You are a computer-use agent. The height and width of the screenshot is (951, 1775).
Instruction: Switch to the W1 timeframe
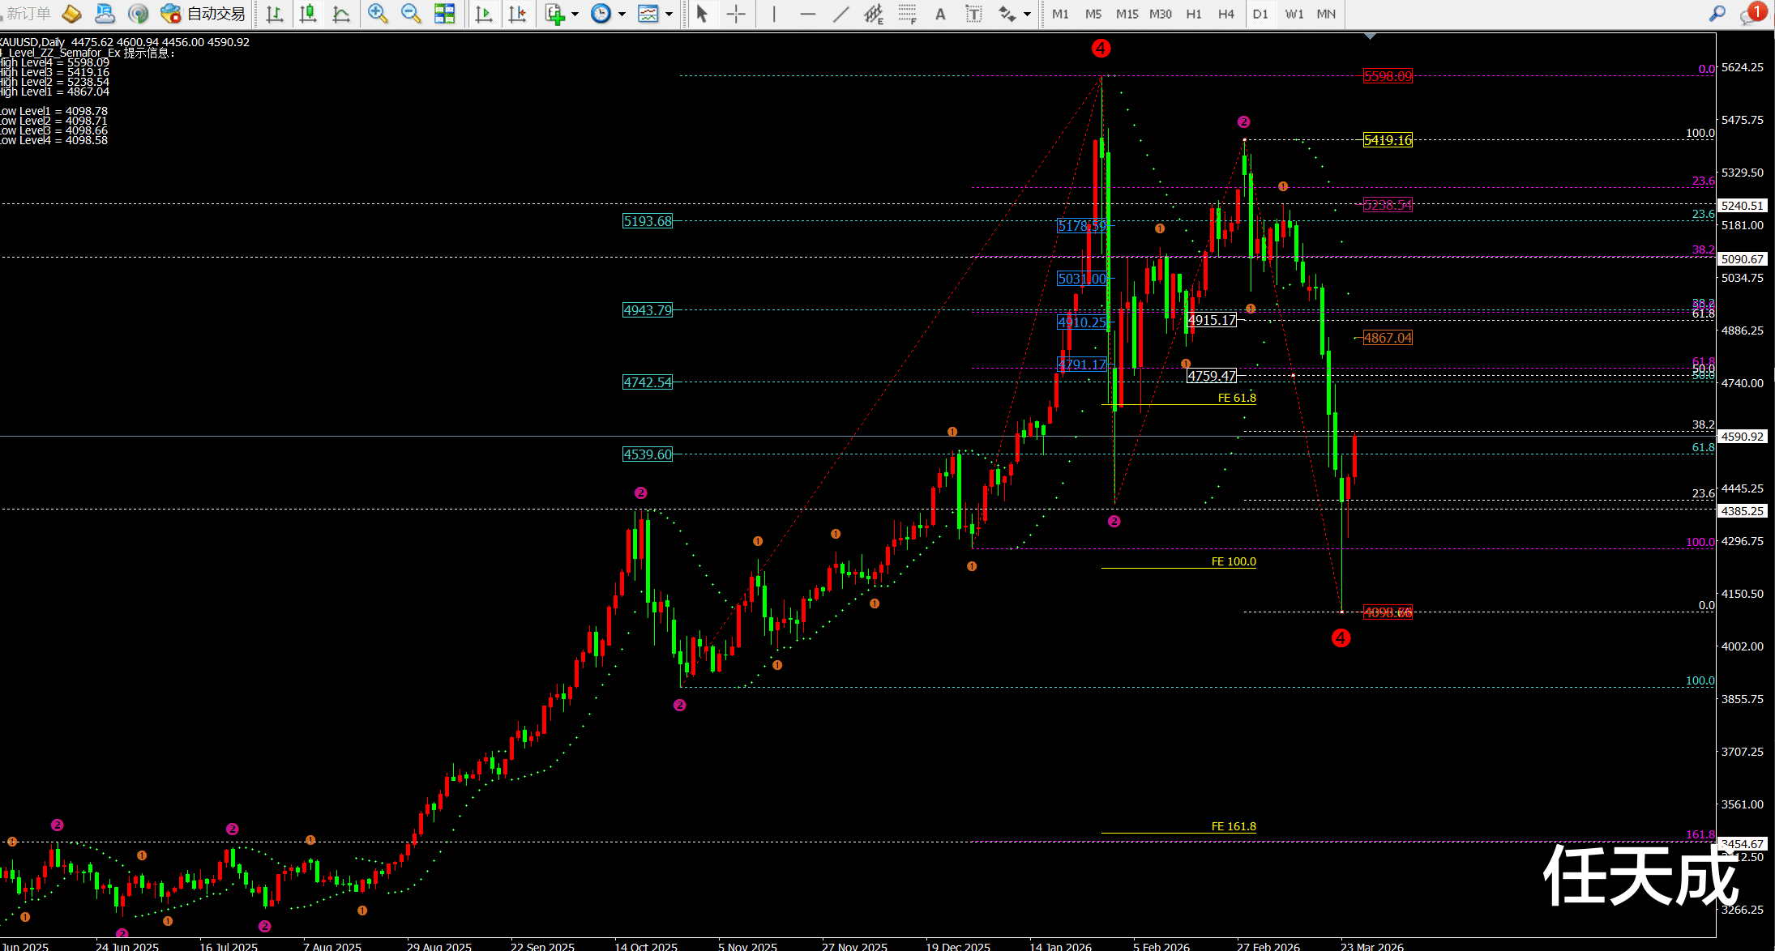coord(1294,14)
